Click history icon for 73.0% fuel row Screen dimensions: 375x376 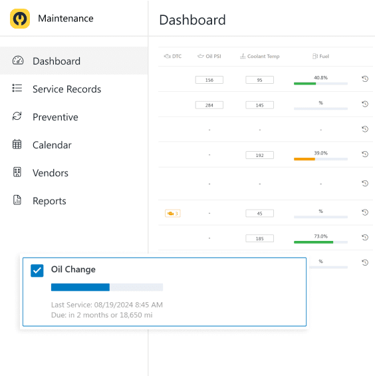tap(365, 237)
